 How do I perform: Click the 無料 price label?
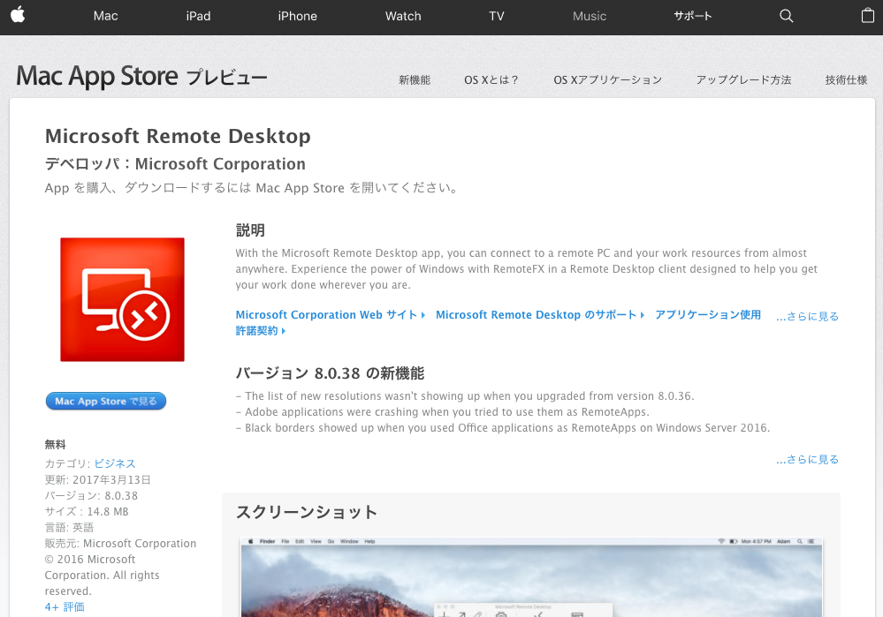pyautogui.click(x=55, y=444)
